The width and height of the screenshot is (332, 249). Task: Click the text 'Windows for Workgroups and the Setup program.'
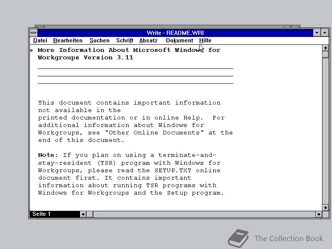[131, 193]
